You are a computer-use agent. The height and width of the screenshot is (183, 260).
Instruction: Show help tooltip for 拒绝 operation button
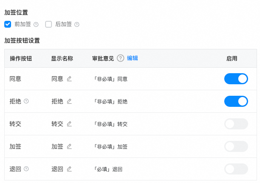pyautogui.click(x=26, y=101)
